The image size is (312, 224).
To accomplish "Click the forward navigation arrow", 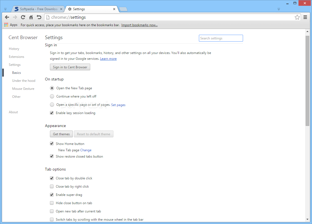I will [x=15, y=17].
